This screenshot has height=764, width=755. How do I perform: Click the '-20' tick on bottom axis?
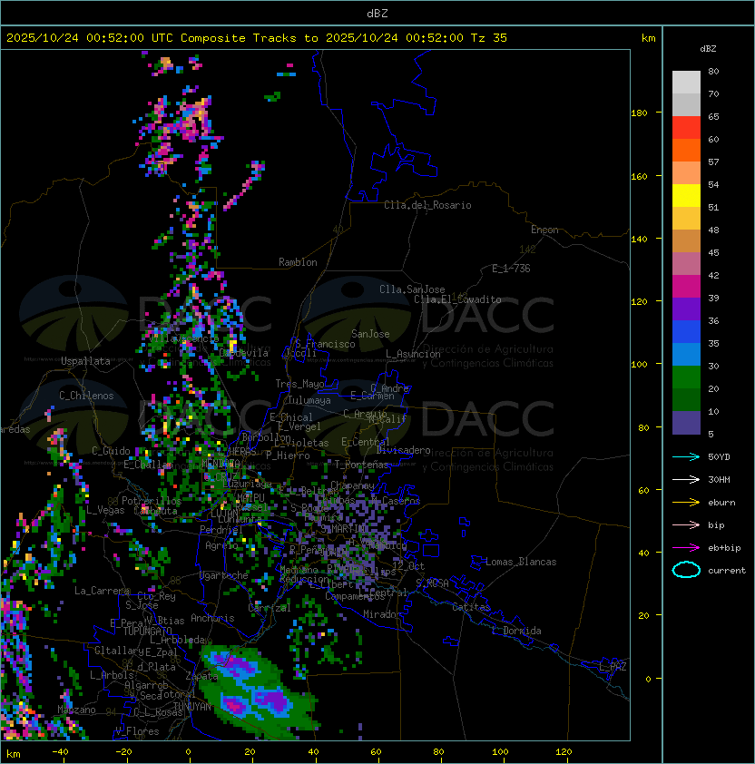tap(123, 752)
